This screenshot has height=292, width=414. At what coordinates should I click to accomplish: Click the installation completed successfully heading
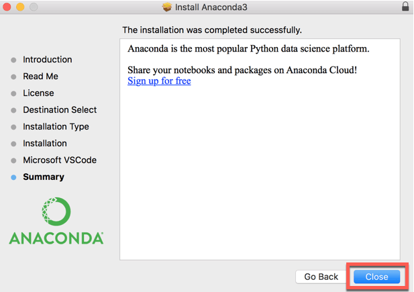coord(212,30)
